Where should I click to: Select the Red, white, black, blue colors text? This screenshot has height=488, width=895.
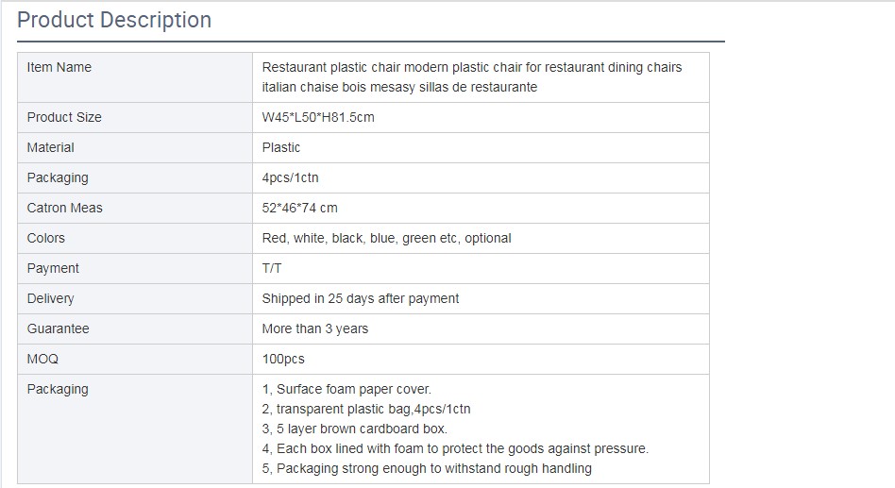pyautogui.click(x=386, y=238)
